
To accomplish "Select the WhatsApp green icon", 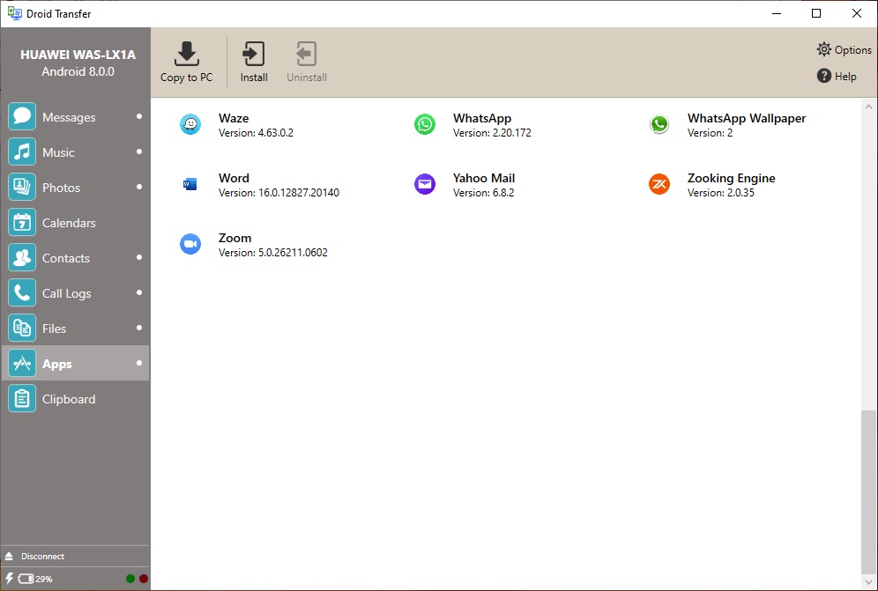I will point(425,124).
